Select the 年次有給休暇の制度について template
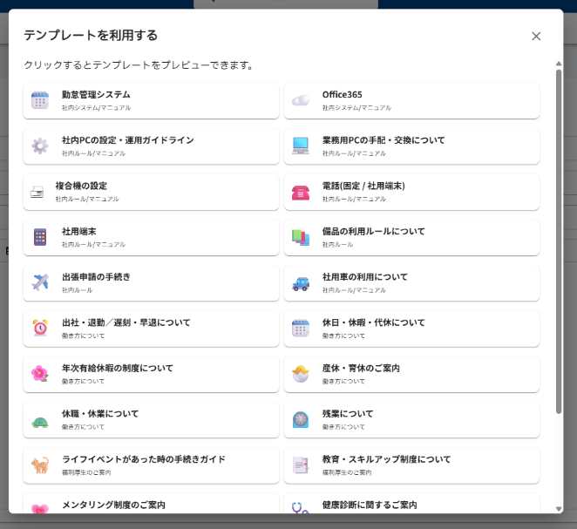 point(151,374)
